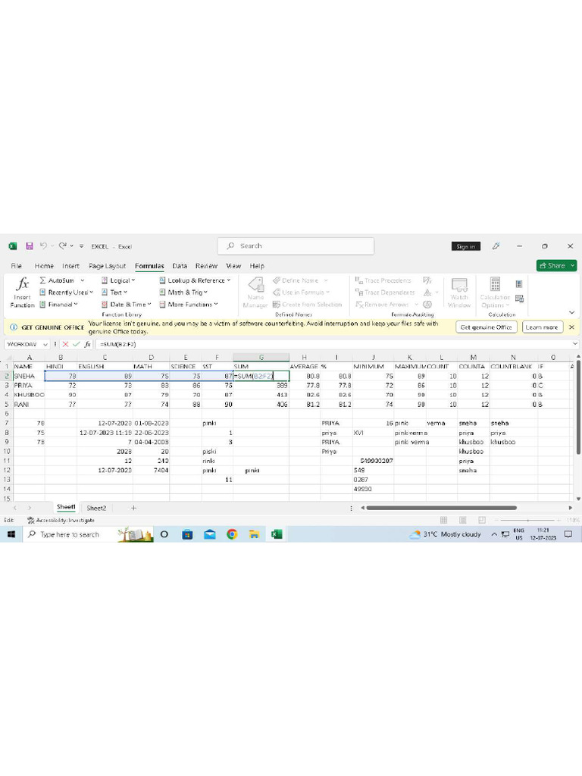
Task: Click the Redo icon
Action: click(x=62, y=246)
